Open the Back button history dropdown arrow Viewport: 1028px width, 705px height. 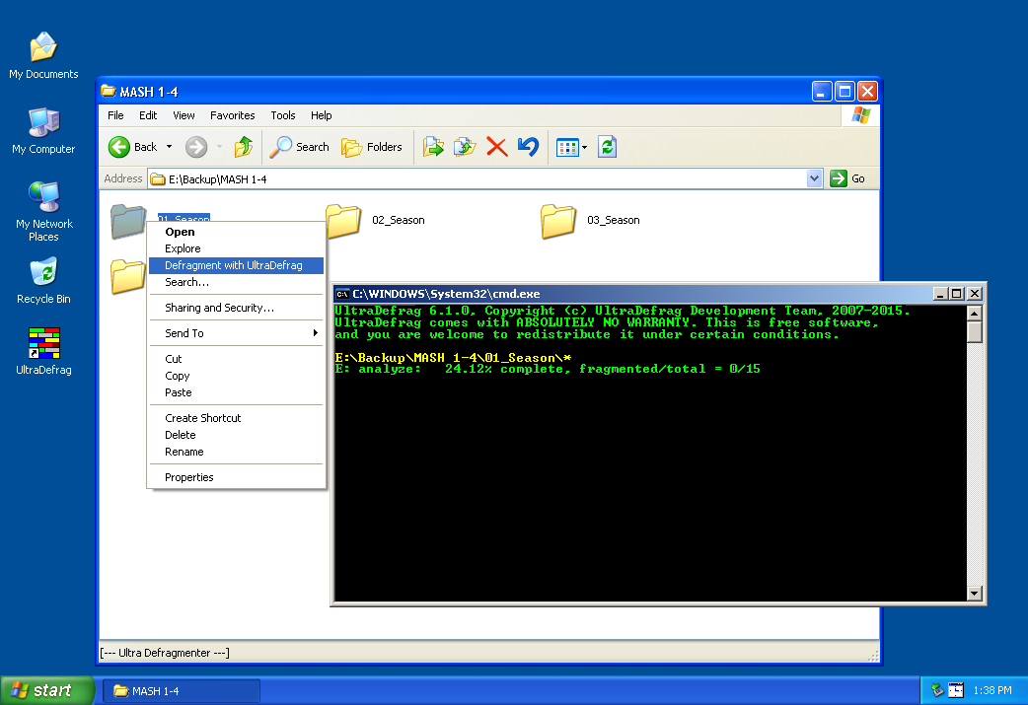[169, 147]
